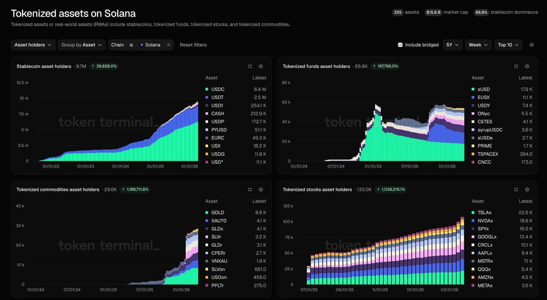
Task: Open Tokenized funds chart settings gear
Action: tap(527, 67)
